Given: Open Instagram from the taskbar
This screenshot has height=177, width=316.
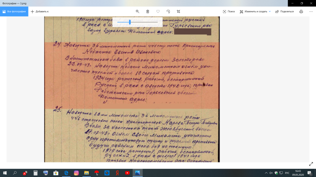Looking at the screenshot, I should coord(76,173).
